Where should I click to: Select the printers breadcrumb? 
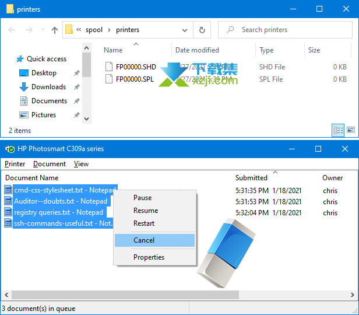pyautogui.click(x=128, y=30)
